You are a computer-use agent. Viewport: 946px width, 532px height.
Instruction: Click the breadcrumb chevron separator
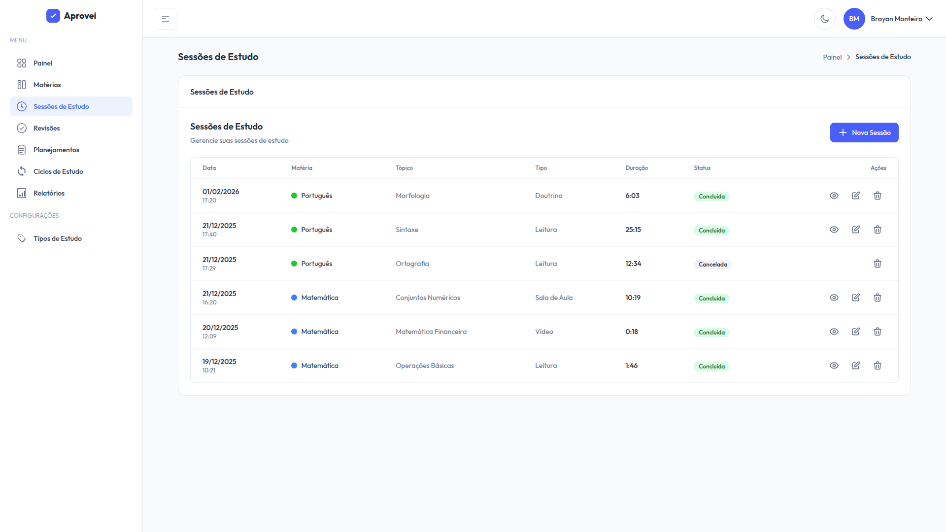(x=848, y=57)
